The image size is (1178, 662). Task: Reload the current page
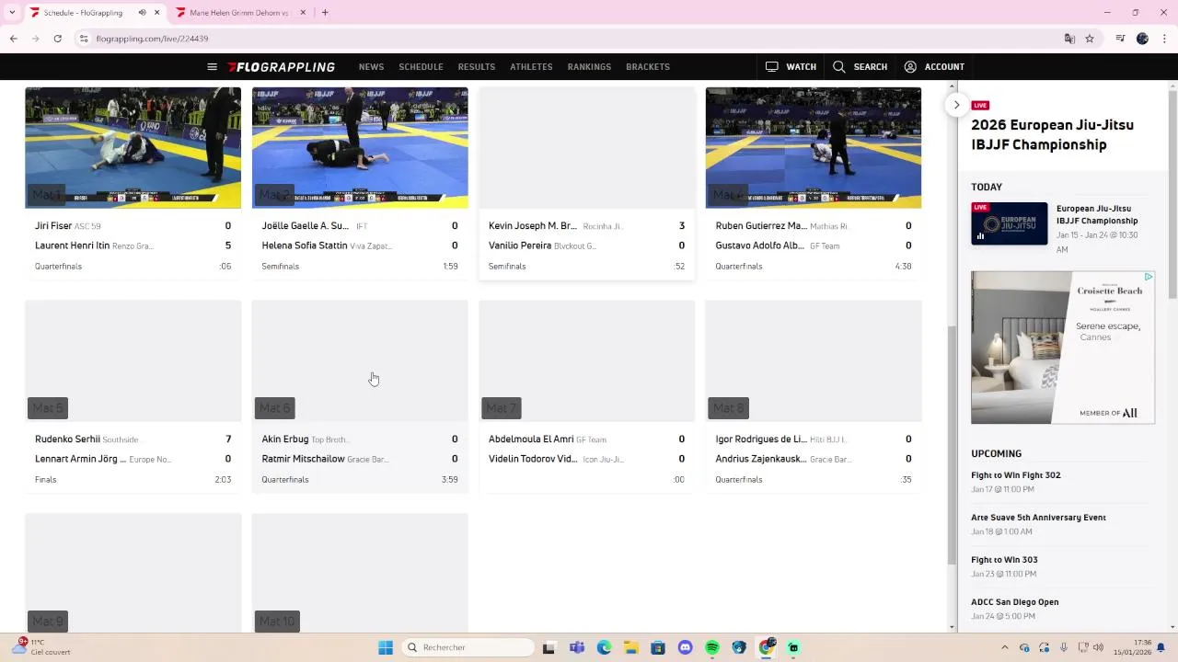(x=57, y=39)
